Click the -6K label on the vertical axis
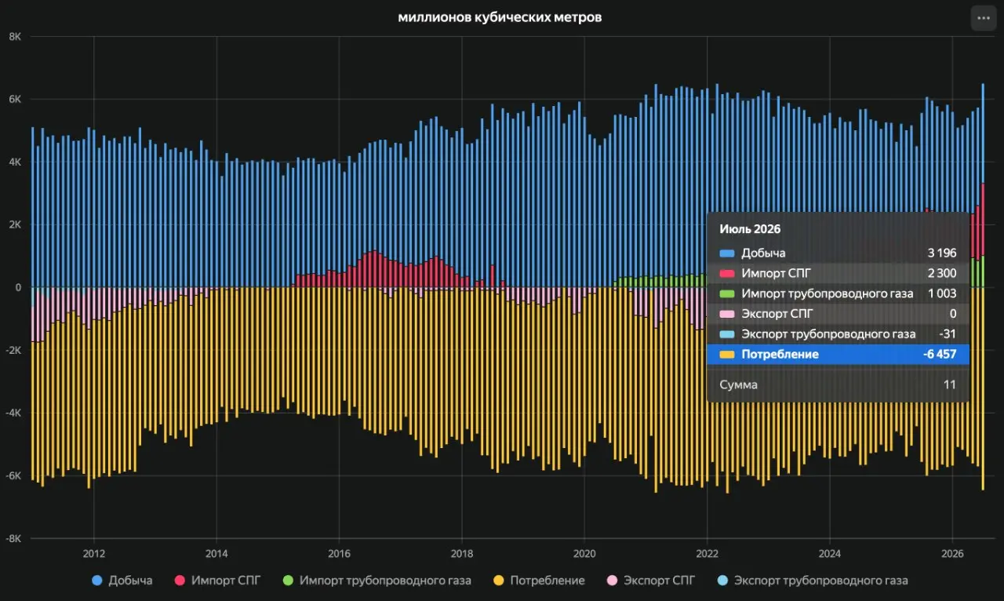Viewport: 1004px width, 601px height. 13,476
